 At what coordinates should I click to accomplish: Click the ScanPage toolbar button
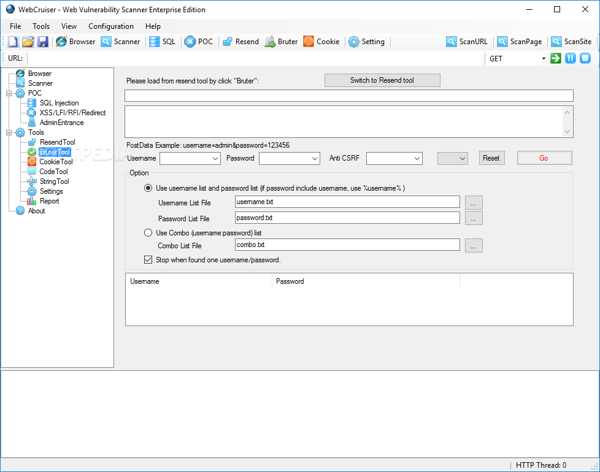(x=520, y=42)
